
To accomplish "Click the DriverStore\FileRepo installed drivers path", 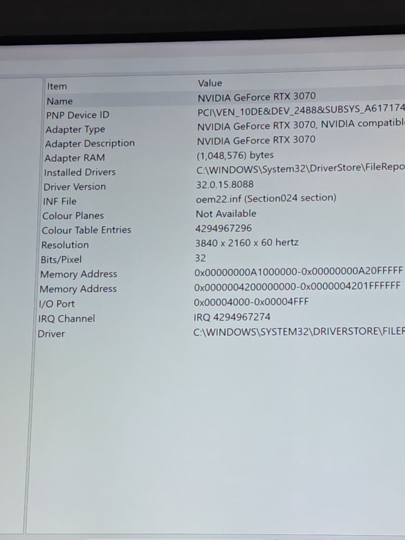I will (x=301, y=169).
